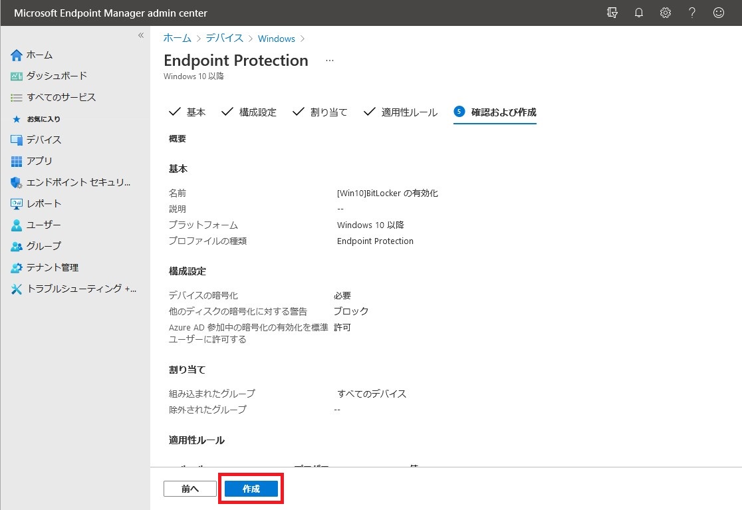This screenshot has width=742, height=510.
Task: Click the お気に入り favorites label
Action: [x=43, y=119]
